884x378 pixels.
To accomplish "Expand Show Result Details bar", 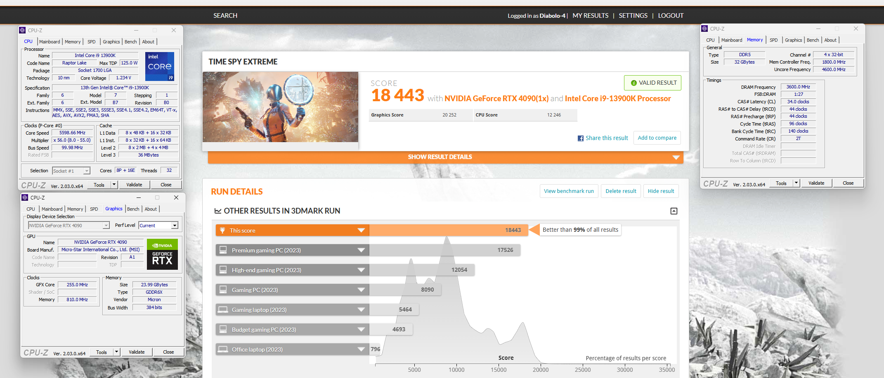I will [445, 157].
